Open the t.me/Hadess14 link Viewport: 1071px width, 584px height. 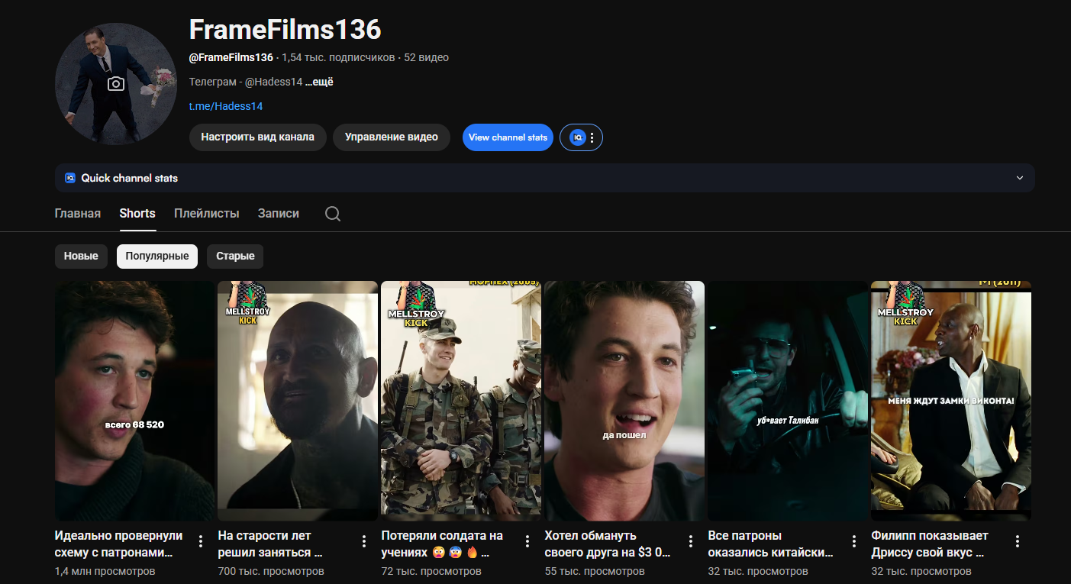(x=225, y=105)
